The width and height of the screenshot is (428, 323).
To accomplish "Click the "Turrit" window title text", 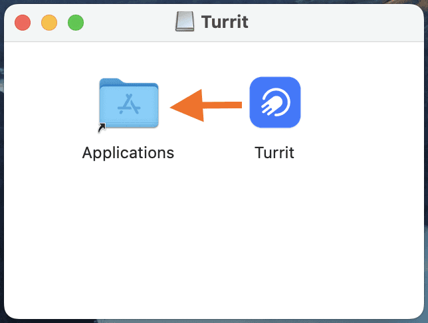I will pos(225,22).
